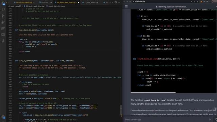This screenshot has height=122, width=217.
Task: Close 88_entry_exit_time.py via unsaved dot
Action: point(78,2)
